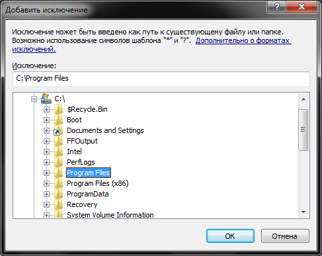Confirm with the OK button
This screenshot has height=256, width=322.
[x=230, y=236]
